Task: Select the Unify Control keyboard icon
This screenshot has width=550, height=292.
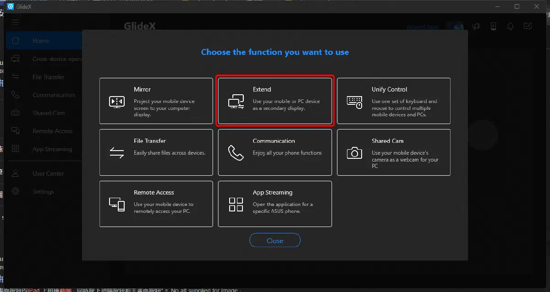Action: pyautogui.click(x=354, y=101)
